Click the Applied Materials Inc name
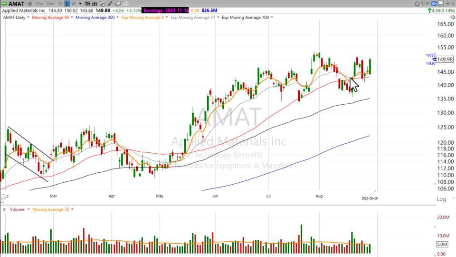 pyautogui.click(x=24, y=10)
